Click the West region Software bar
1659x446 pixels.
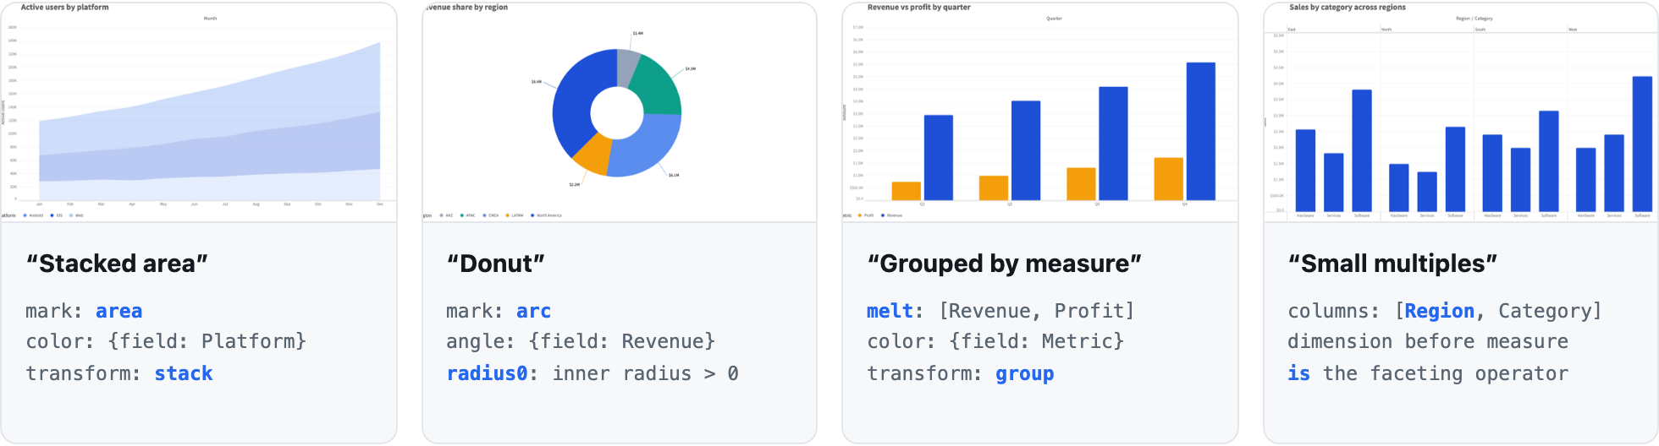[x=1642, y=144]
